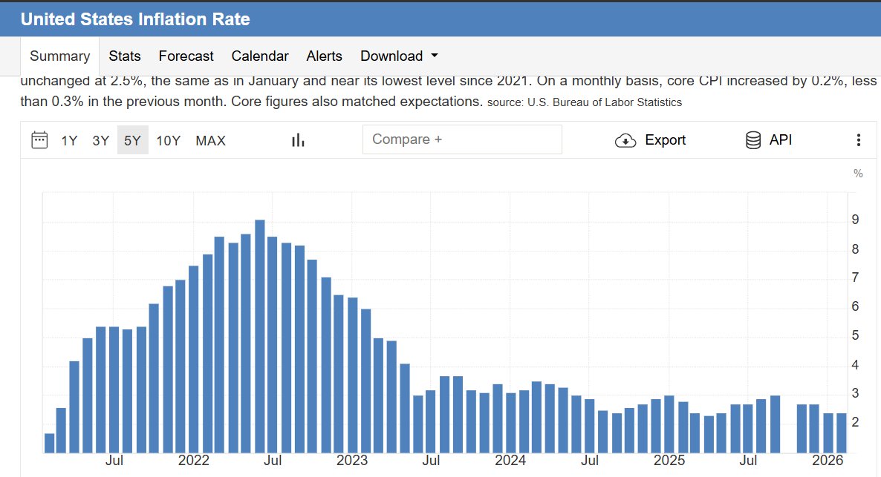Image resolution: width=881 pixels, height=477 pixels.
Task: Click the tallest bar at the mid-2022 peak
Action: pyautogui.click(x=259, y=336)
